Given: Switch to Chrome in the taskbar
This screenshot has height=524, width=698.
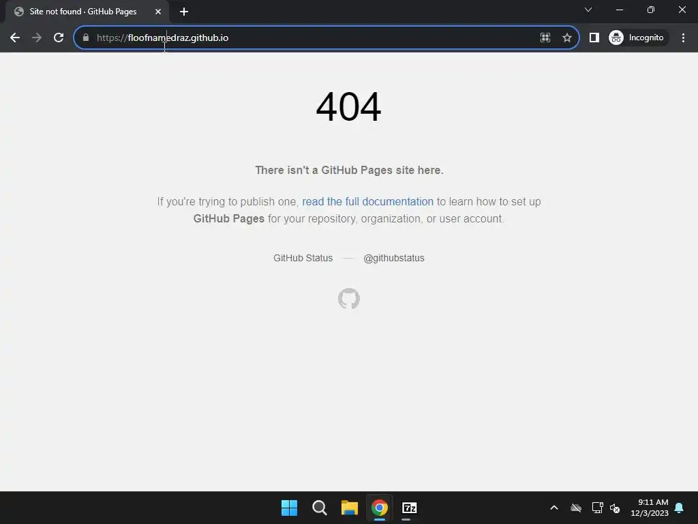Looking at the screenshot, I should (x=379, y=508).
